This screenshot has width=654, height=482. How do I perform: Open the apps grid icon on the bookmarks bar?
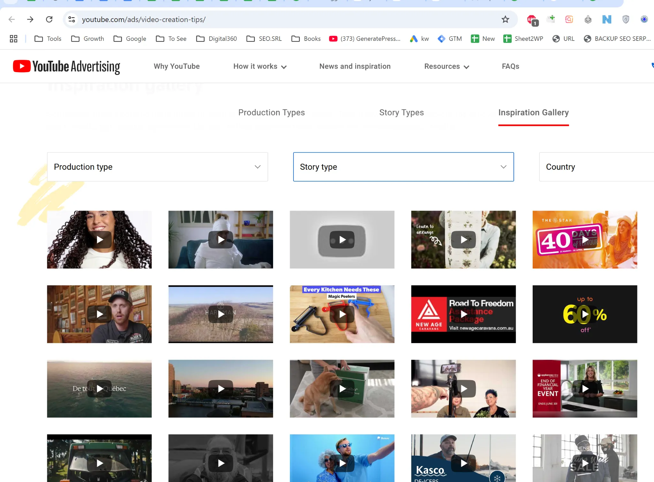13,39
